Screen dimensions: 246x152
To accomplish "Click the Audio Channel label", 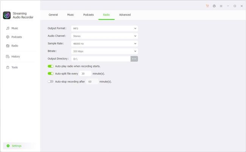I will point(57,36).
